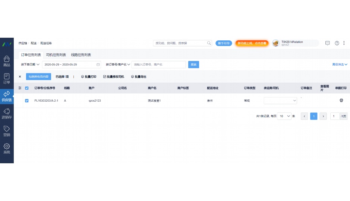
Task: Switch to 订单任务列表 tab
Action: (31, 55)
